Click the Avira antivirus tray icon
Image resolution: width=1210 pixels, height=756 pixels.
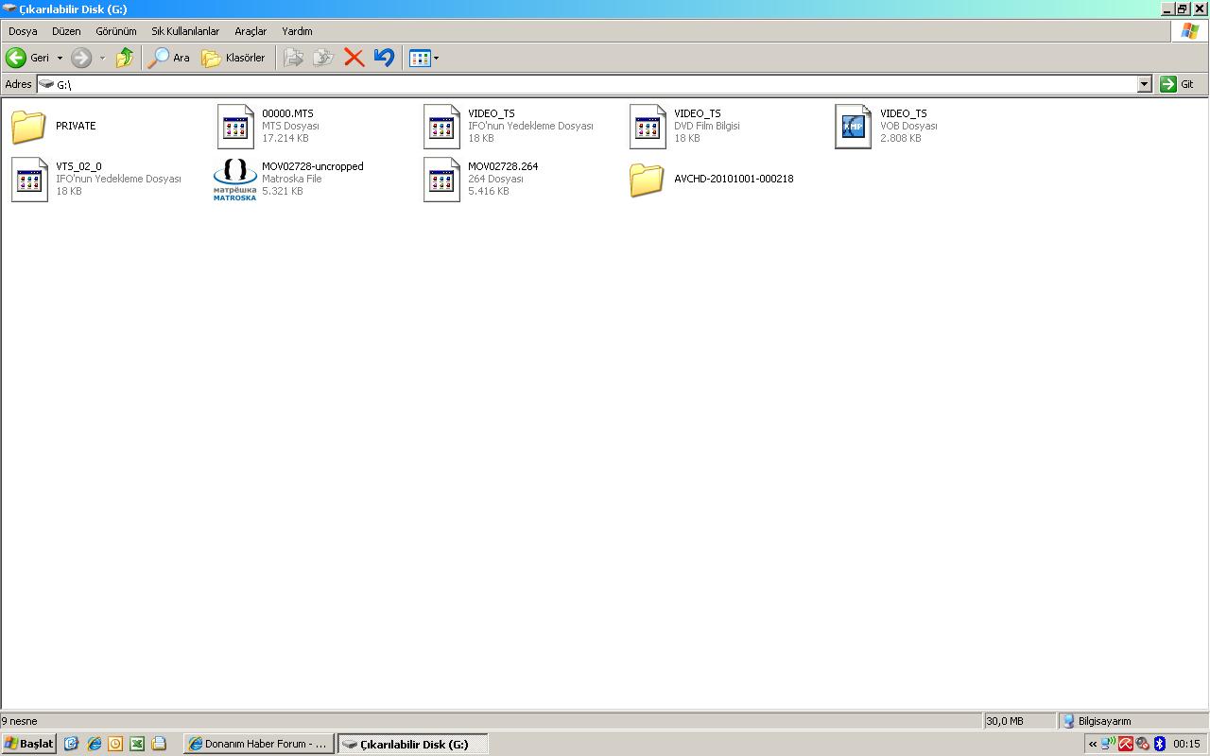1126,744
